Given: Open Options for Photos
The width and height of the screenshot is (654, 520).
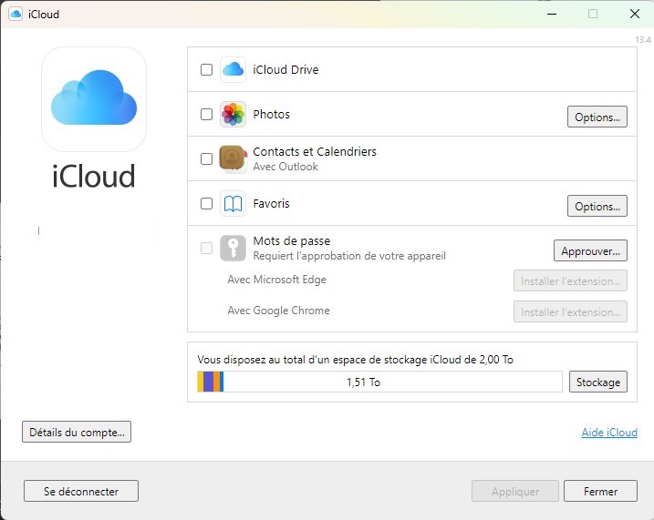Looking at the screenshot, I should 597,117.
